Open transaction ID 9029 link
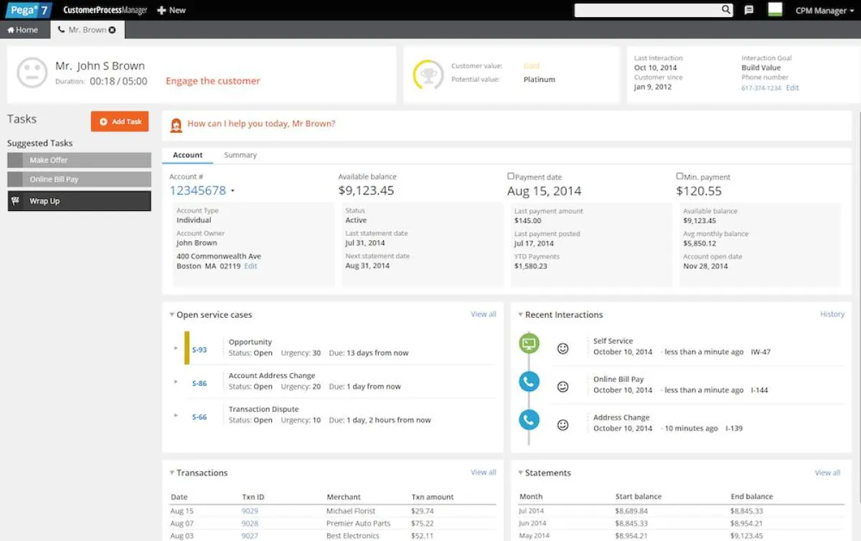861x541 pixels. pyautogui.click(x=250, y=511)
